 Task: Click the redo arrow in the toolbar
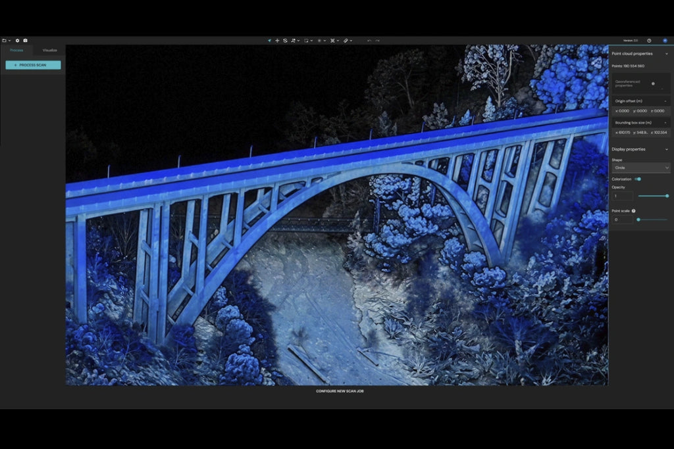pos(377,40)
